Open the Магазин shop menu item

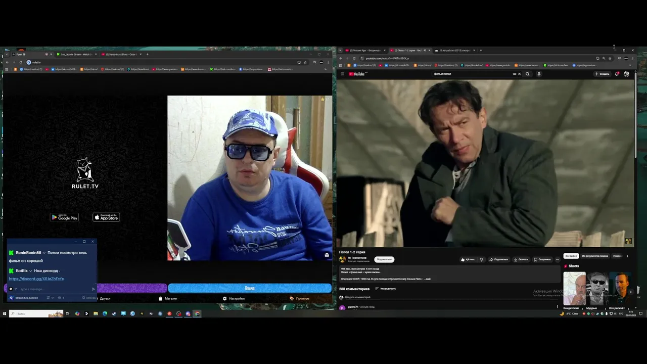pyautogui.click(x=168, y=298)
